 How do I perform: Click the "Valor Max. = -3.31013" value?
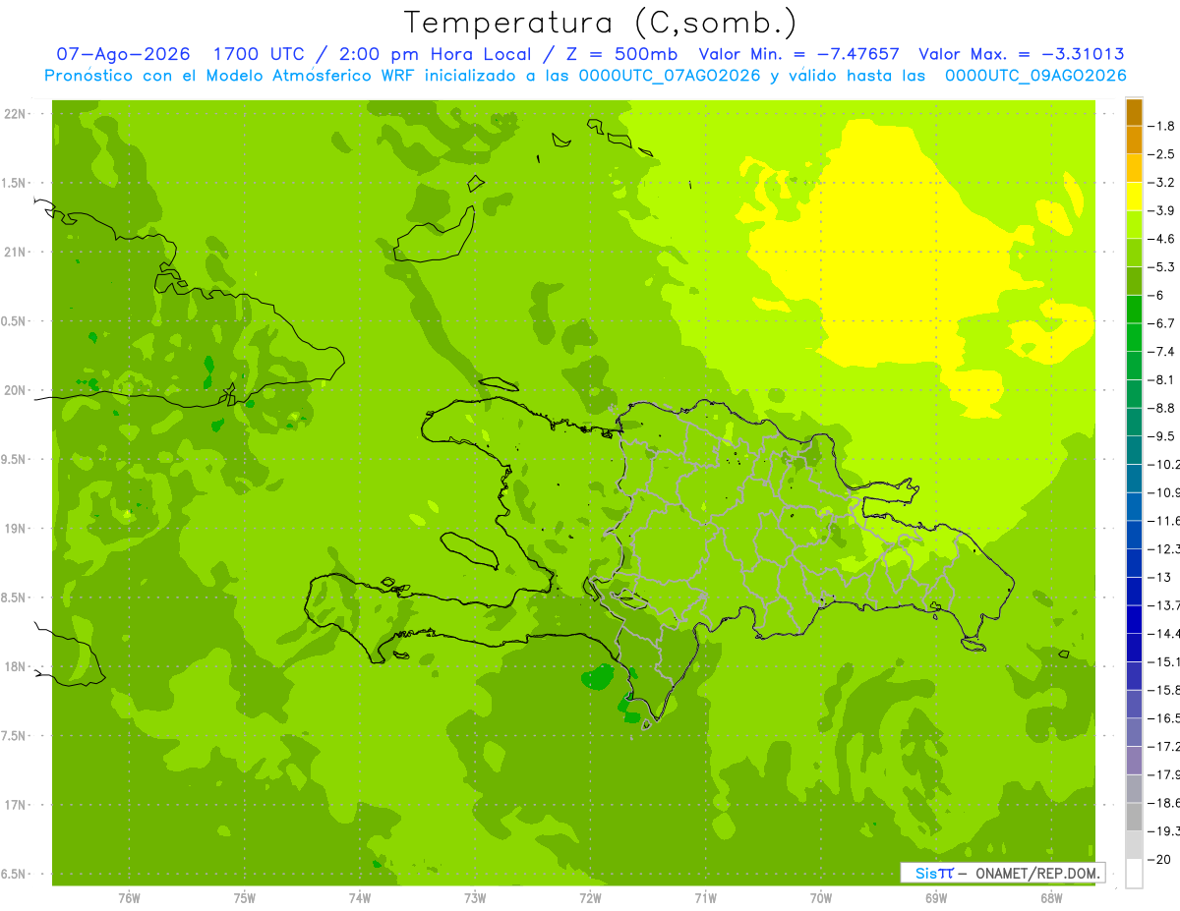(x=1021, y=55)
